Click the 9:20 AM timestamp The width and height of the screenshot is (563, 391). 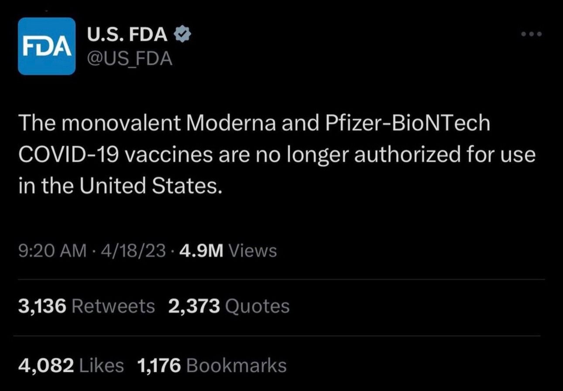coord(52,251)
